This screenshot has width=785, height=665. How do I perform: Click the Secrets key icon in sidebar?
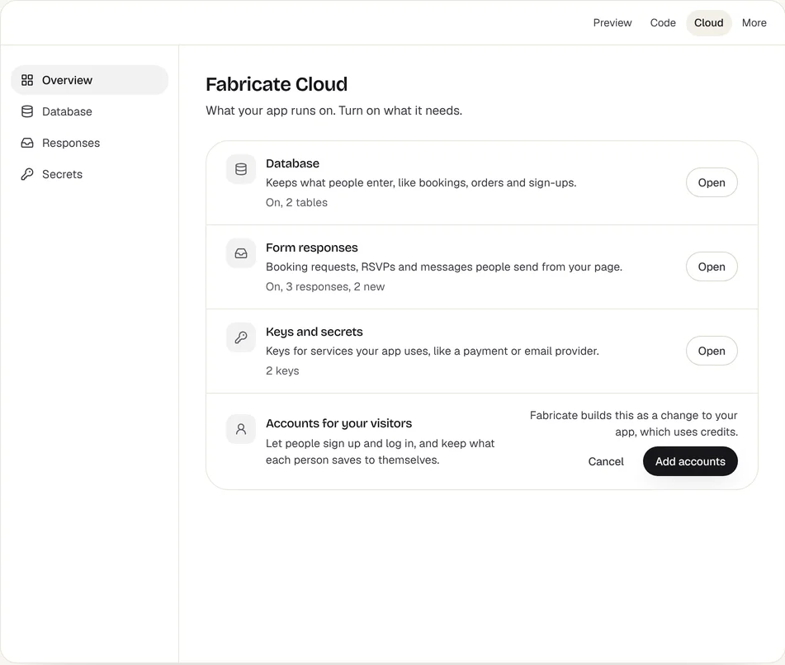pyautogui.click(x=27, y=174)
